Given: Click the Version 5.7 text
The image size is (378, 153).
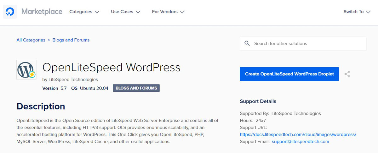Looking at the screenshot, I should [x=54, y=88].
